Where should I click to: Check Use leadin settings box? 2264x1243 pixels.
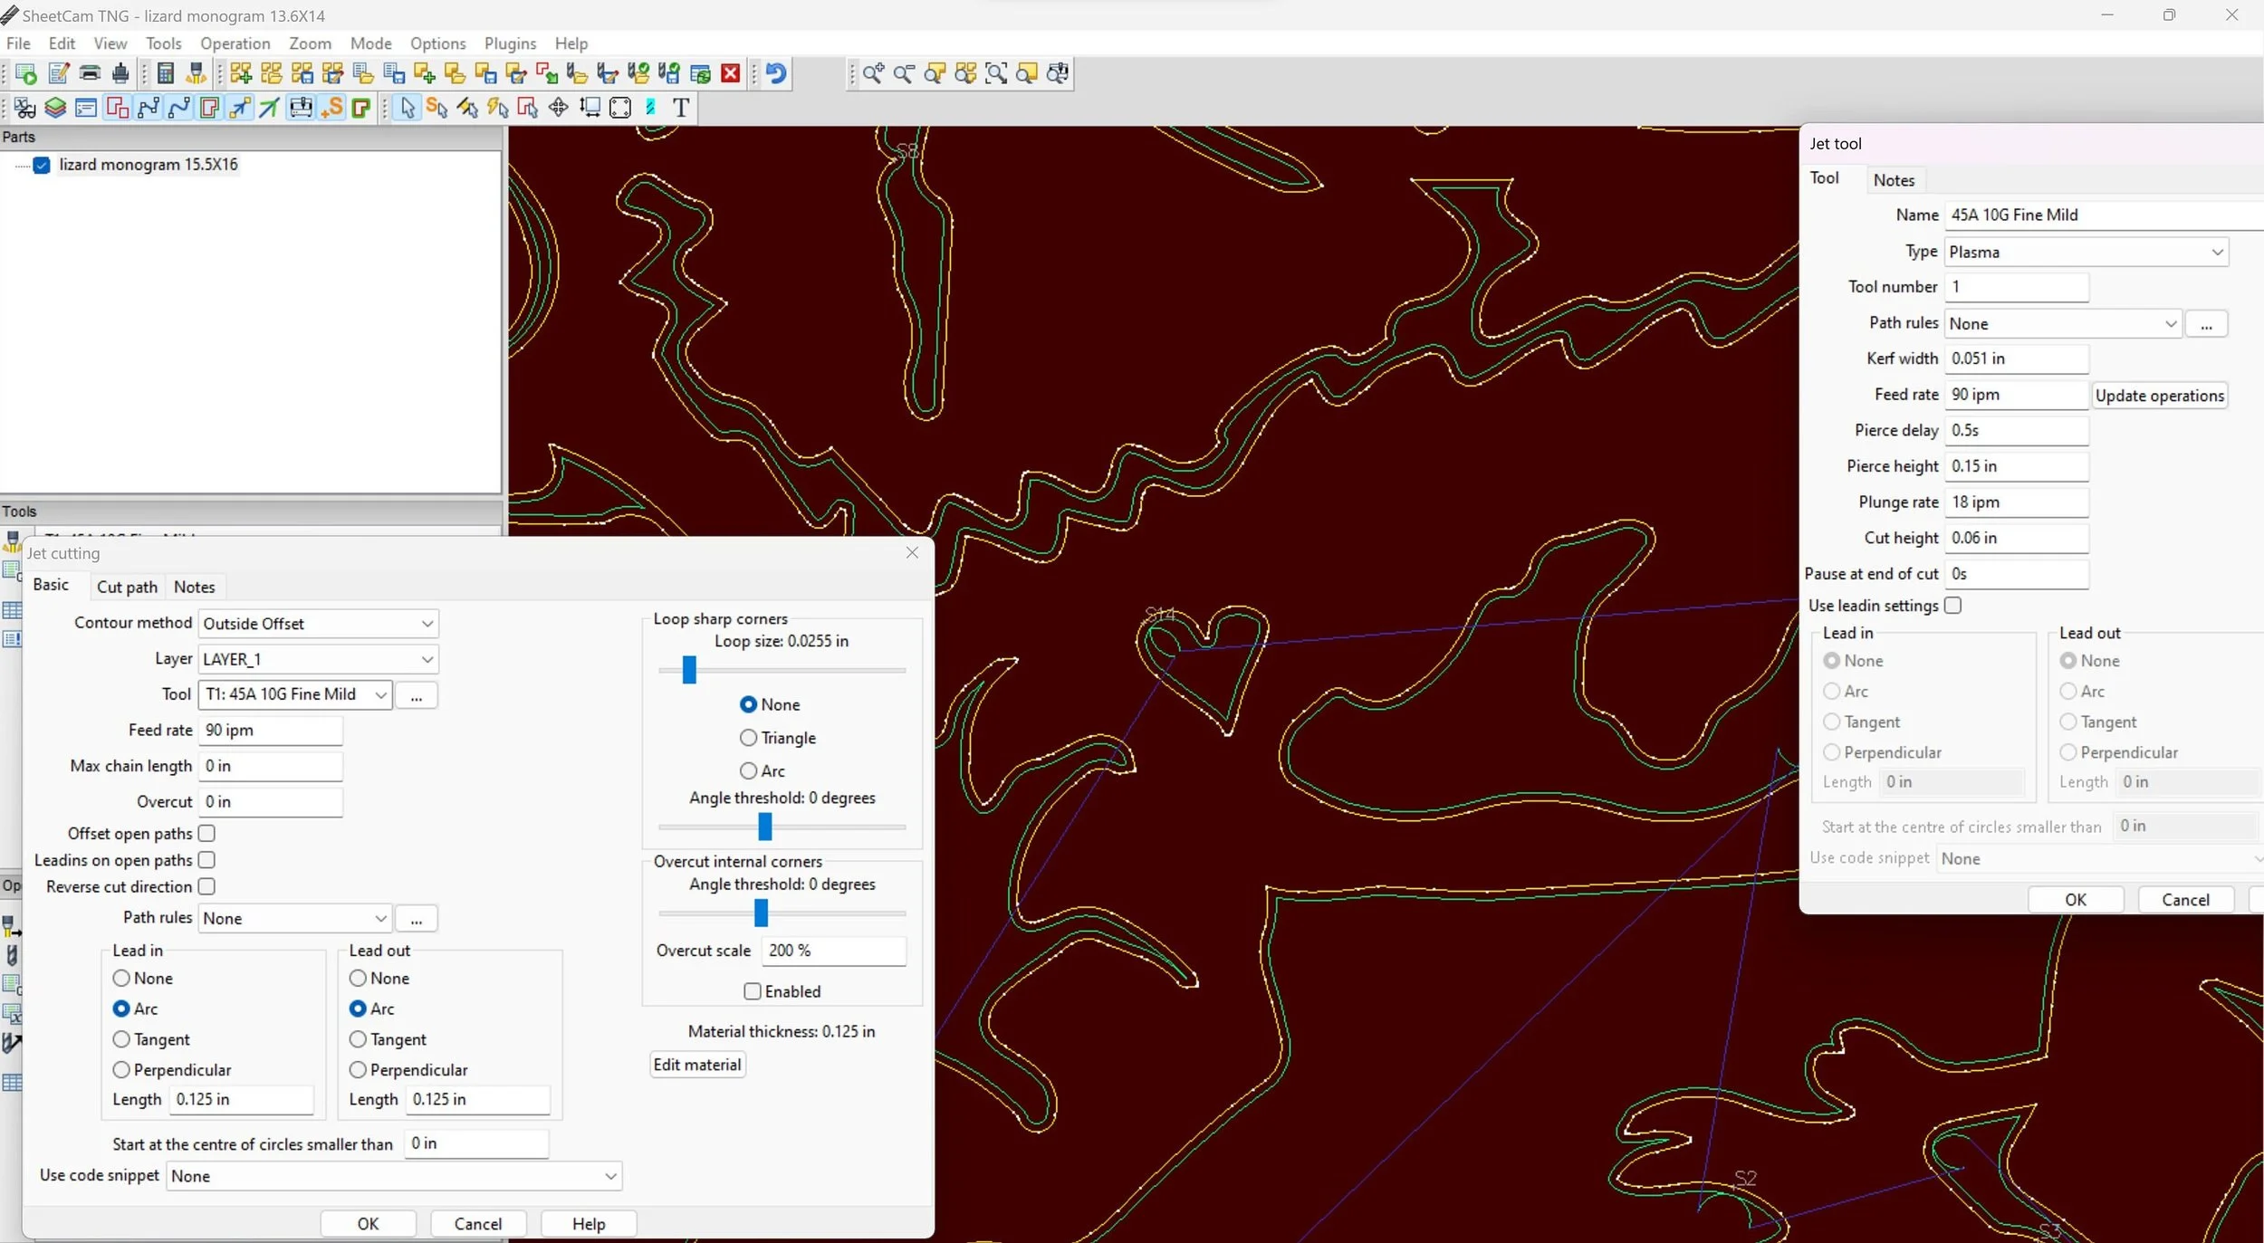[1953, 606]
